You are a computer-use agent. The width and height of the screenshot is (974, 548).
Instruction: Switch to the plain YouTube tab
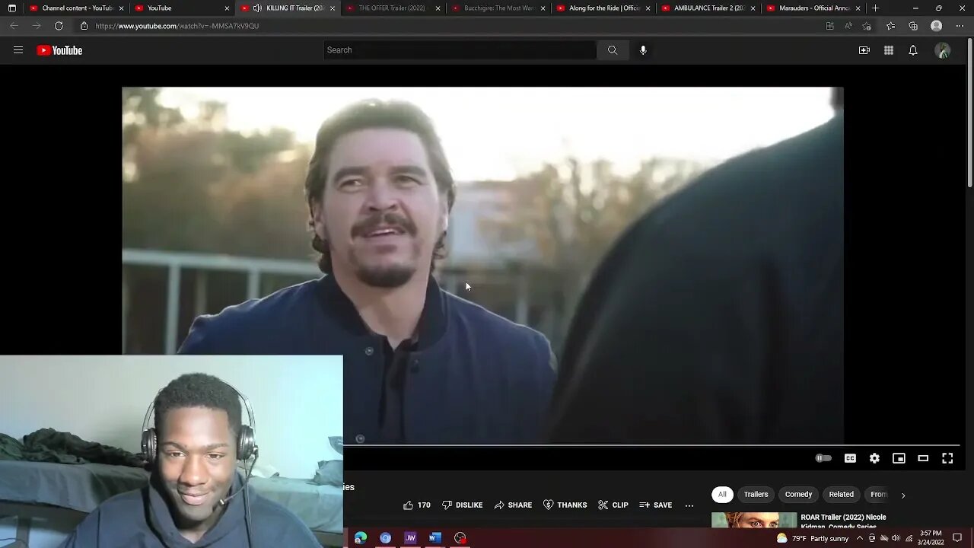[x=182, y=8]
